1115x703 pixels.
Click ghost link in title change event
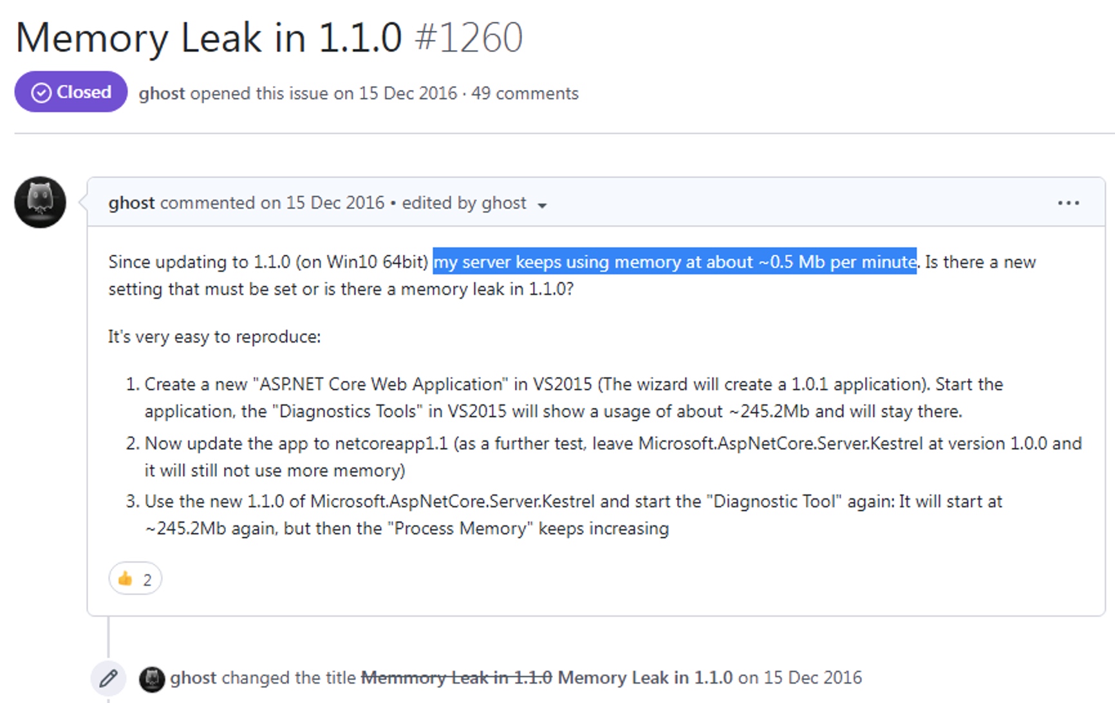[193, 678]
